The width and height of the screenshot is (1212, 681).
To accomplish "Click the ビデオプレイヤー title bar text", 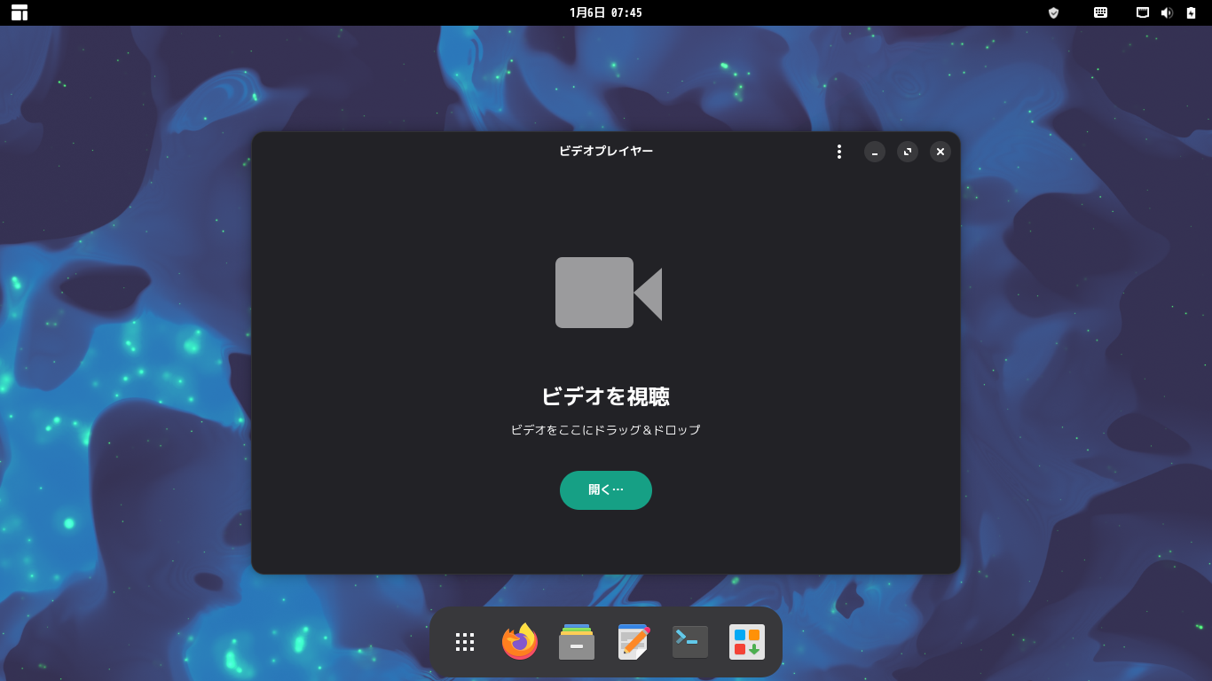I will pos(606,151).
